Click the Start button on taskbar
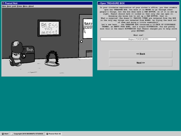This screenshot has height=136, width=181. point(5,134)
